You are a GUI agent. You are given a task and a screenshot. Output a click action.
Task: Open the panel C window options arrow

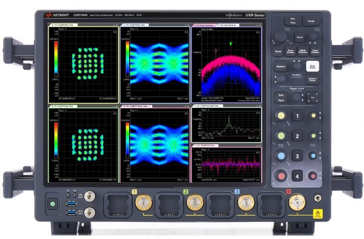tap(185, 25)
